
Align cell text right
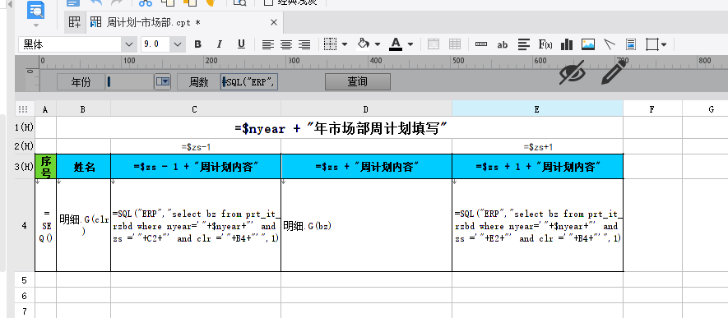(x=304, y=44)
